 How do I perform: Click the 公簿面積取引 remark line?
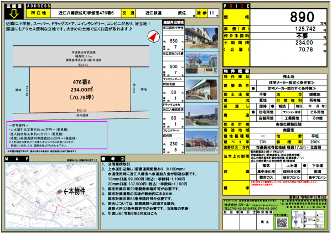119,164
